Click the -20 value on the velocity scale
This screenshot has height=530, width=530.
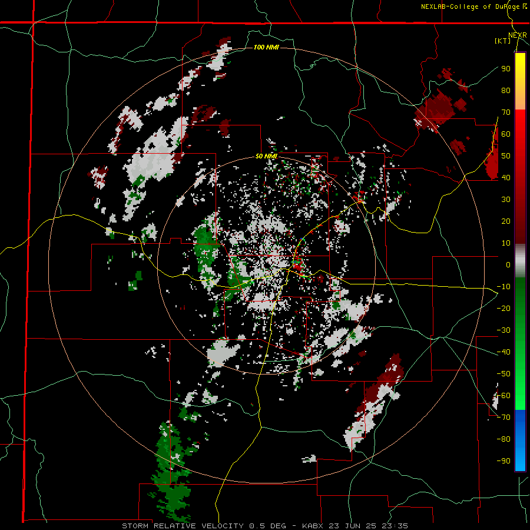pos(503,308)
